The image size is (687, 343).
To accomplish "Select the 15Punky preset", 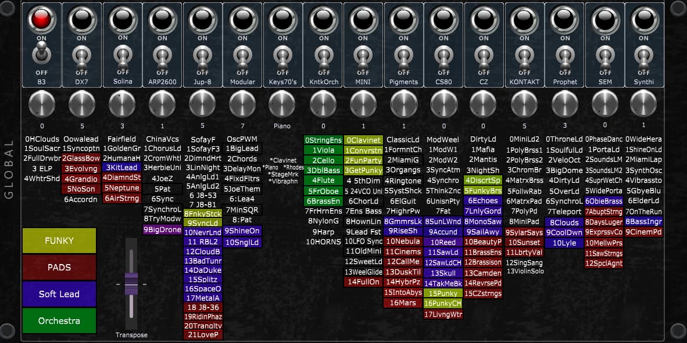I will [x=443, y=293].
